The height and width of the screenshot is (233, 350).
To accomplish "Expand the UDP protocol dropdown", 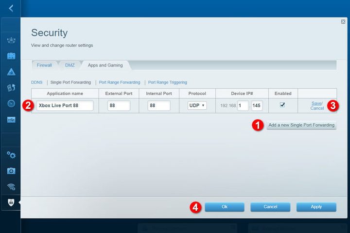I will pos(197,105).
